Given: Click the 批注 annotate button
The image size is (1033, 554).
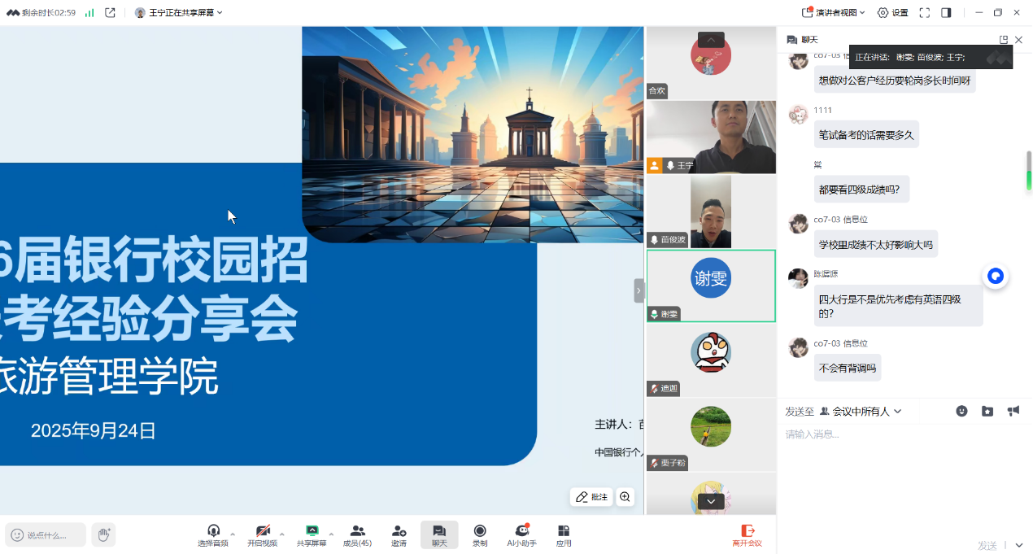Looking at the screenshot, I should (591, 497).
